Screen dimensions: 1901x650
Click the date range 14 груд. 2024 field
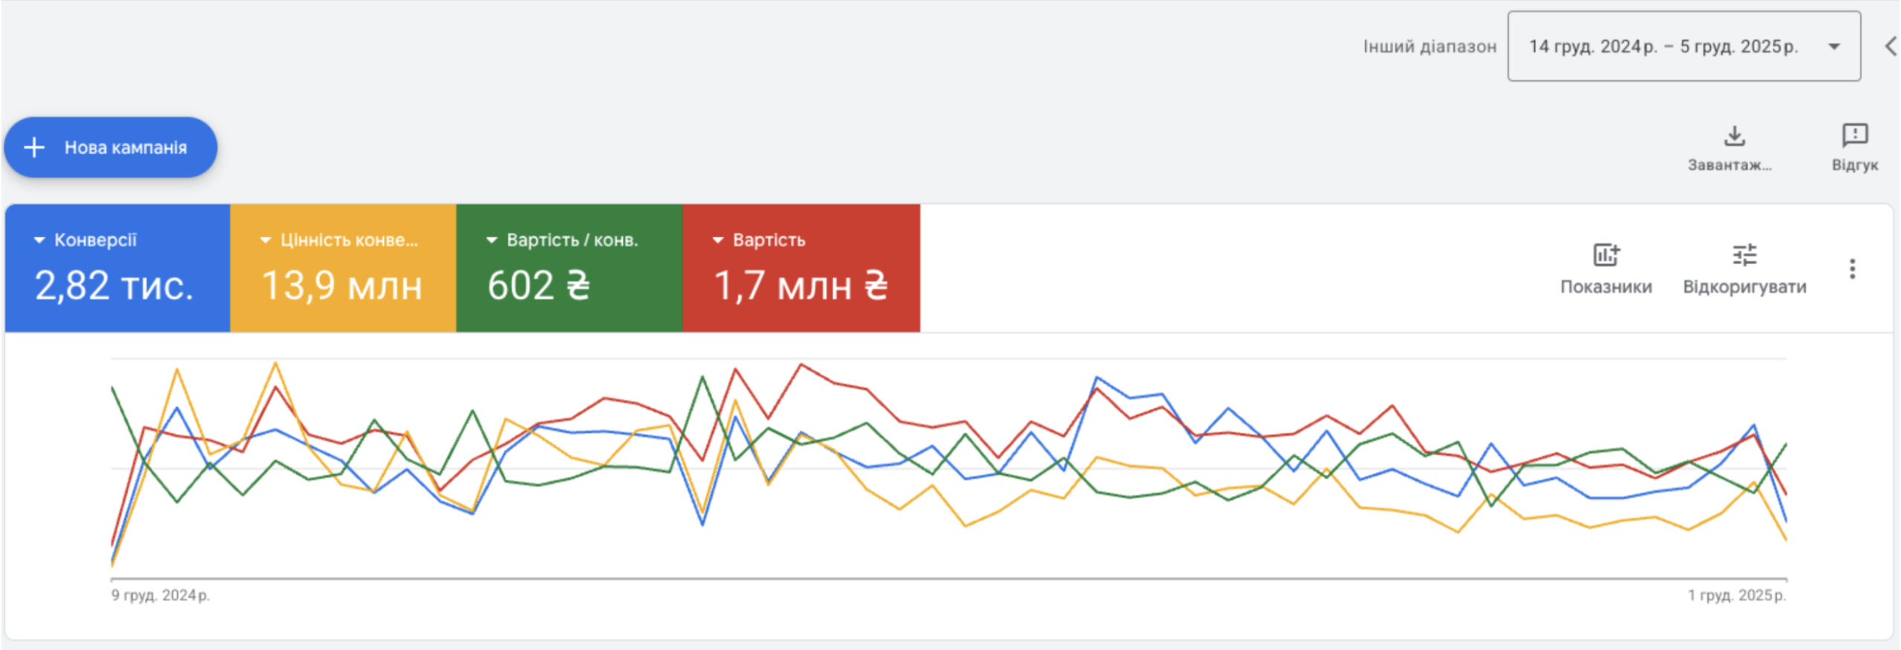(1662, 47)
